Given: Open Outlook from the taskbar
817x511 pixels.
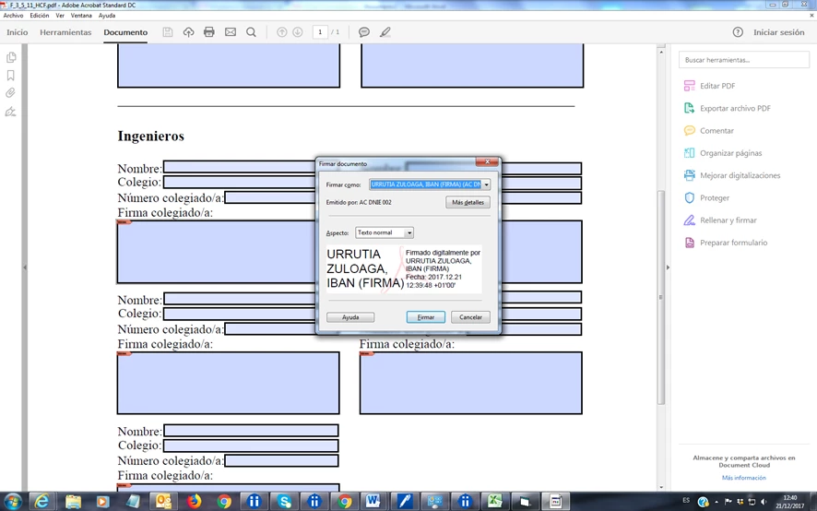Looking at the screenshot, I should 163,502.
